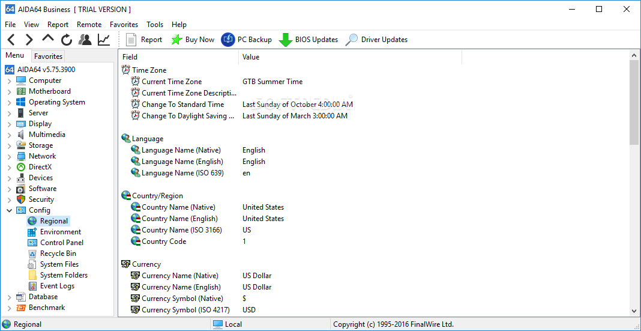Select the Benchmark icon in tree
The height and width of the screenshot is (331, 641).
[x=21, y=308]
